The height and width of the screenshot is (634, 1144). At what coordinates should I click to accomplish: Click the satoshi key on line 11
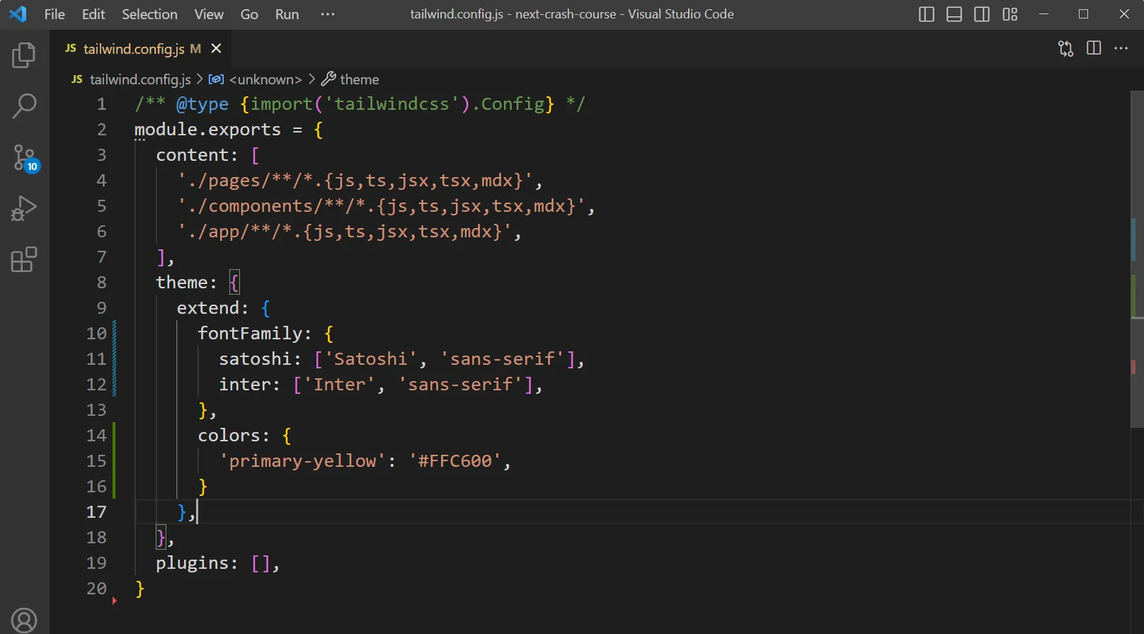pyautogui.click(x=255, y=359)
